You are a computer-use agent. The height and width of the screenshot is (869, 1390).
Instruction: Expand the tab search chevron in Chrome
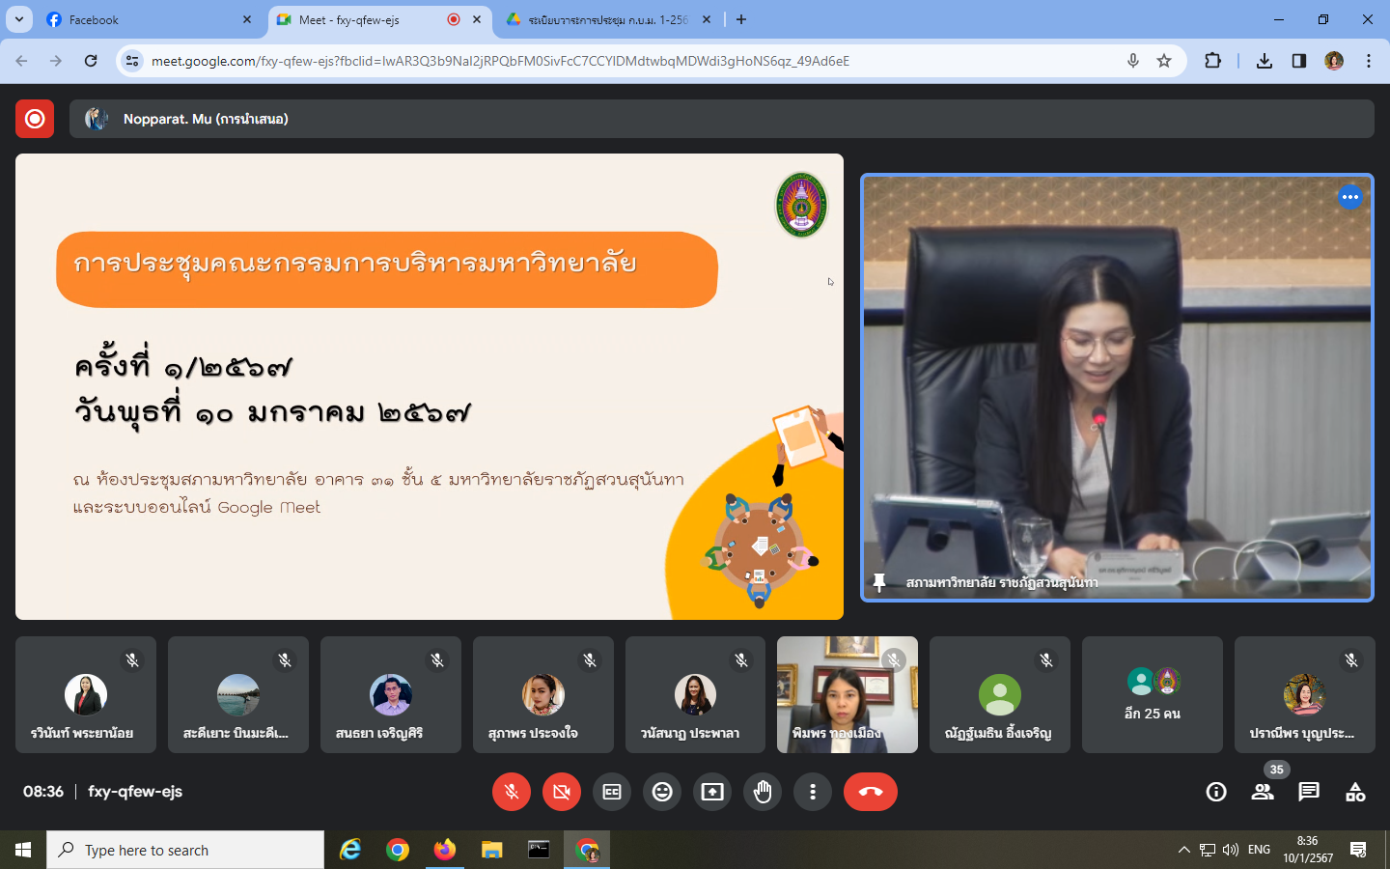click(x=19, y=19)
